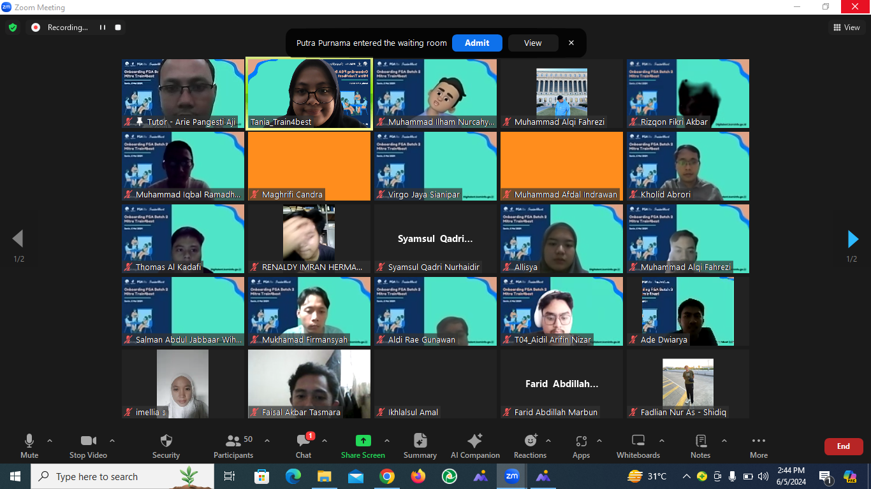Open the Security shield icon
871x489 pixels.
pos(166,441)
